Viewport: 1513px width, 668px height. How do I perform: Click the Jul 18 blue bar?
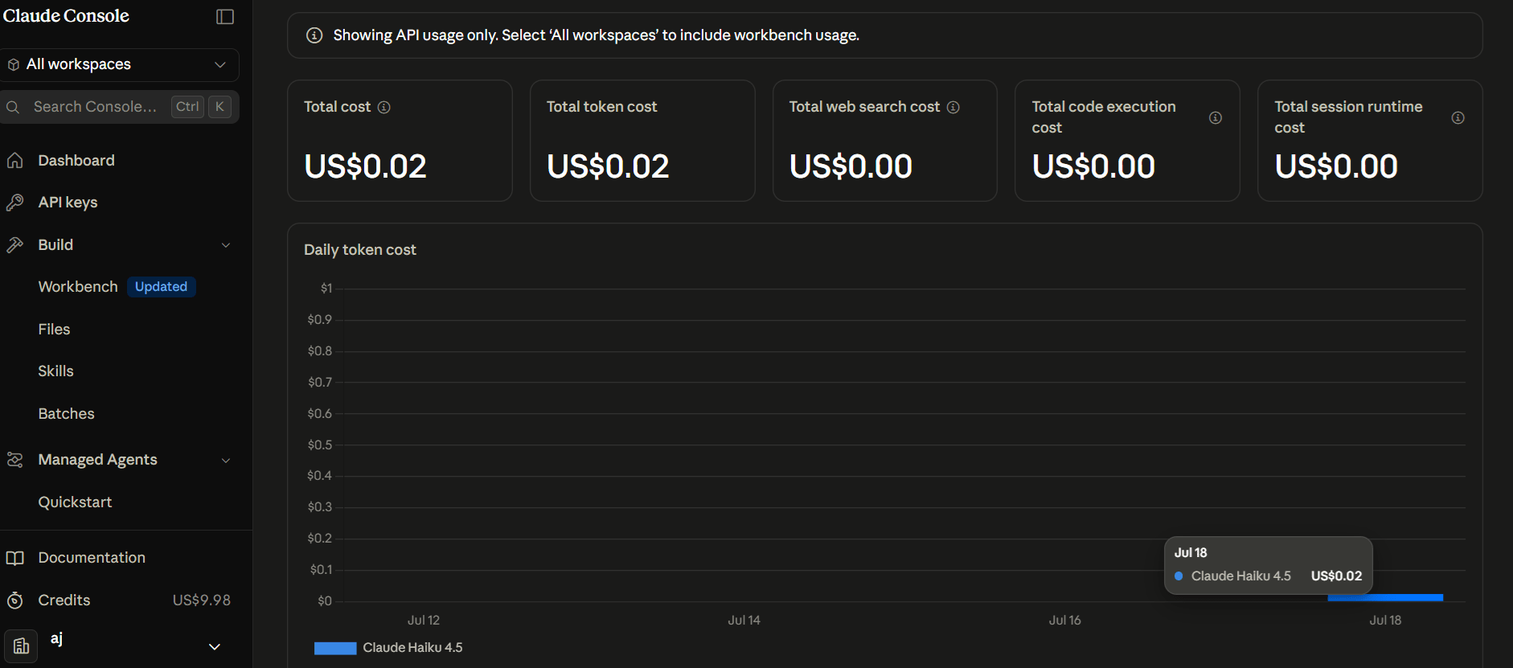click(x=1385, y=598)
